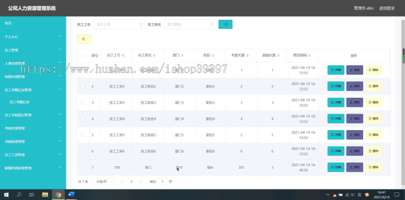Click 详情 for 员工工号6 row
This screenshot has width=405, height=200.
336,151
